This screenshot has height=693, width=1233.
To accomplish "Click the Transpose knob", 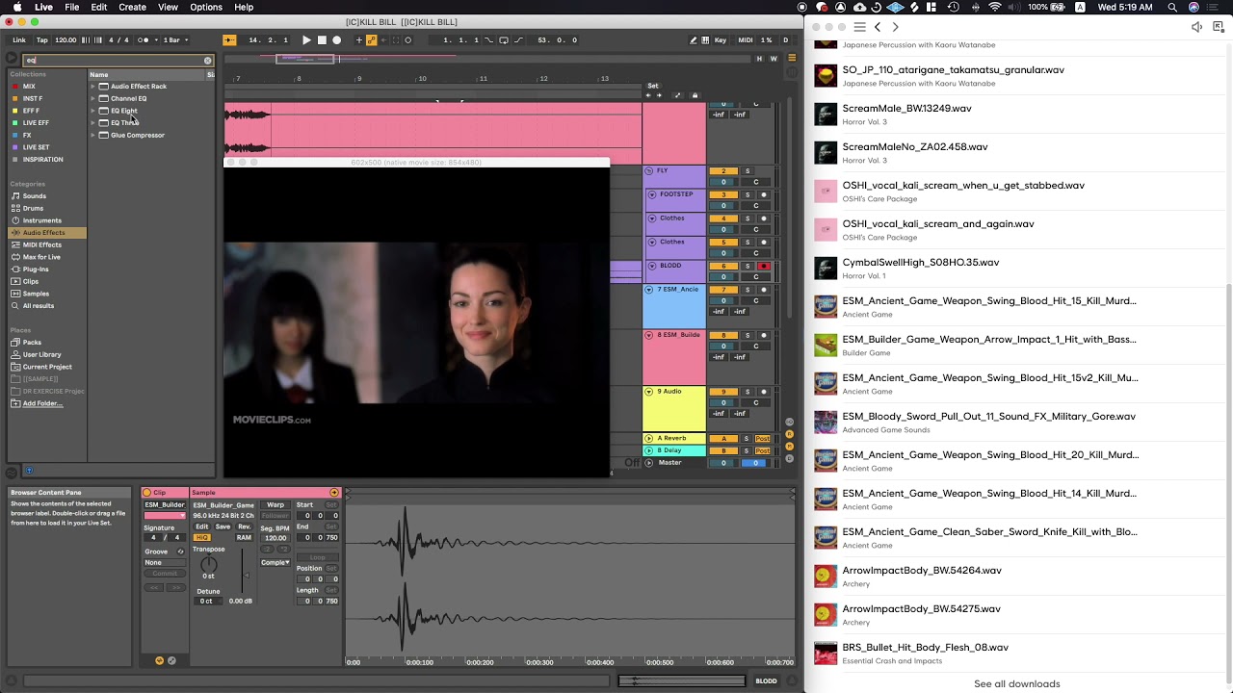I will (x=209, y=564).
